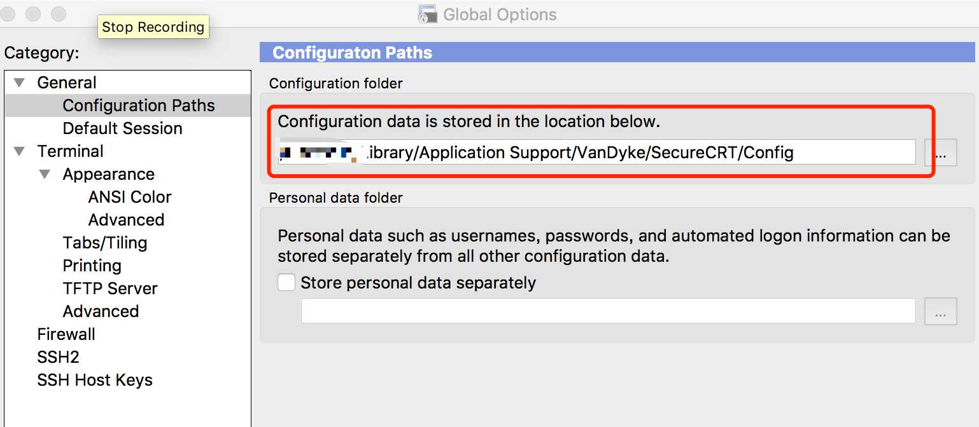Select SSH Host Keys category

95,380
